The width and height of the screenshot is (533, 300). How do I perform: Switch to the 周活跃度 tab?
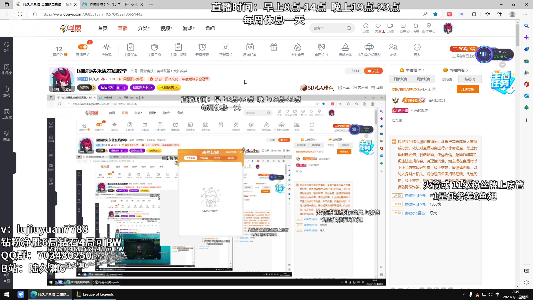point(423,79)
